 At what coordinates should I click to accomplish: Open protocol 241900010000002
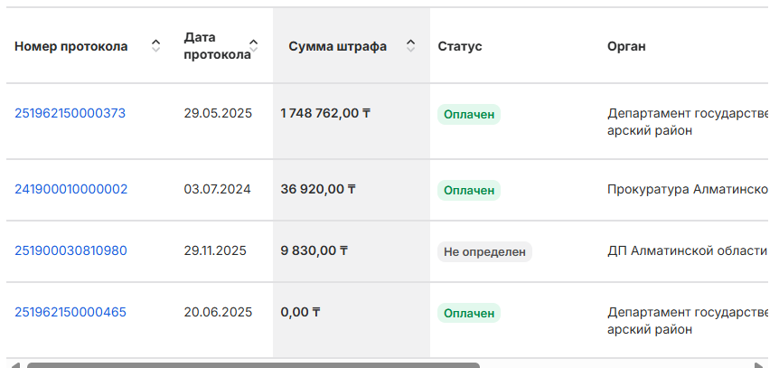pos(70,189)
